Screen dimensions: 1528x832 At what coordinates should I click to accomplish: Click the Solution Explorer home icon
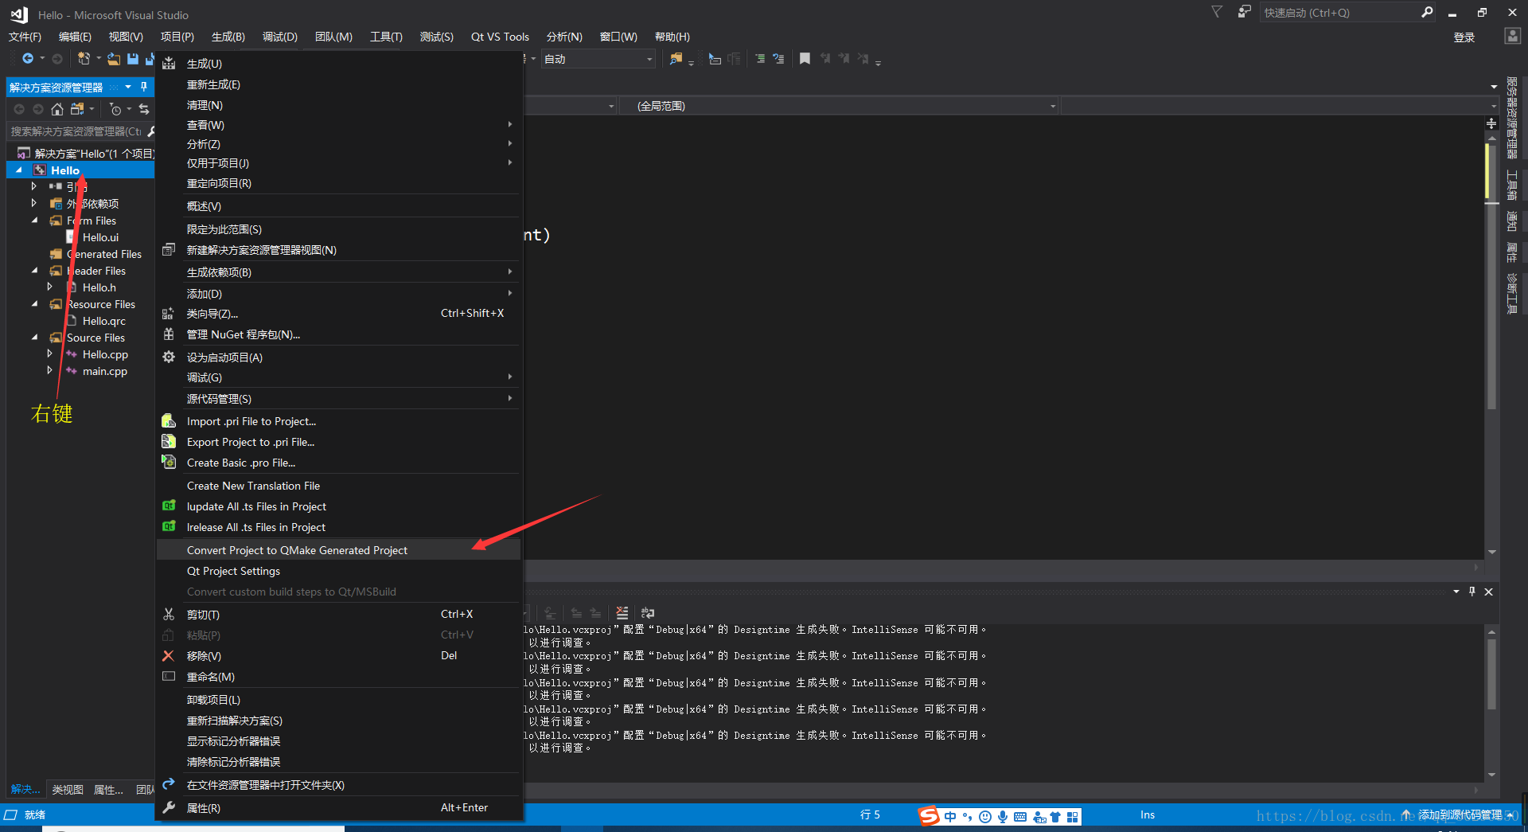[57, 109]
